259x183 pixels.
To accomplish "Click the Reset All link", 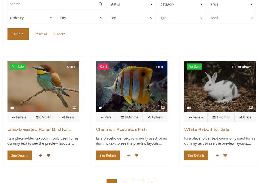I will pyautogui.click(x=41, y=34).
